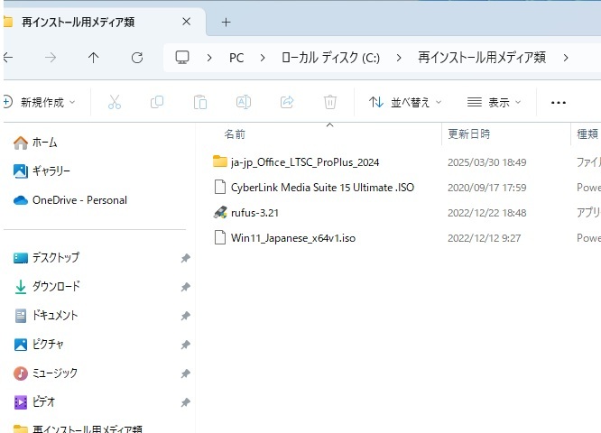
Task: Click PC in the breadcrumb path
Action: (x=236, y=58)
